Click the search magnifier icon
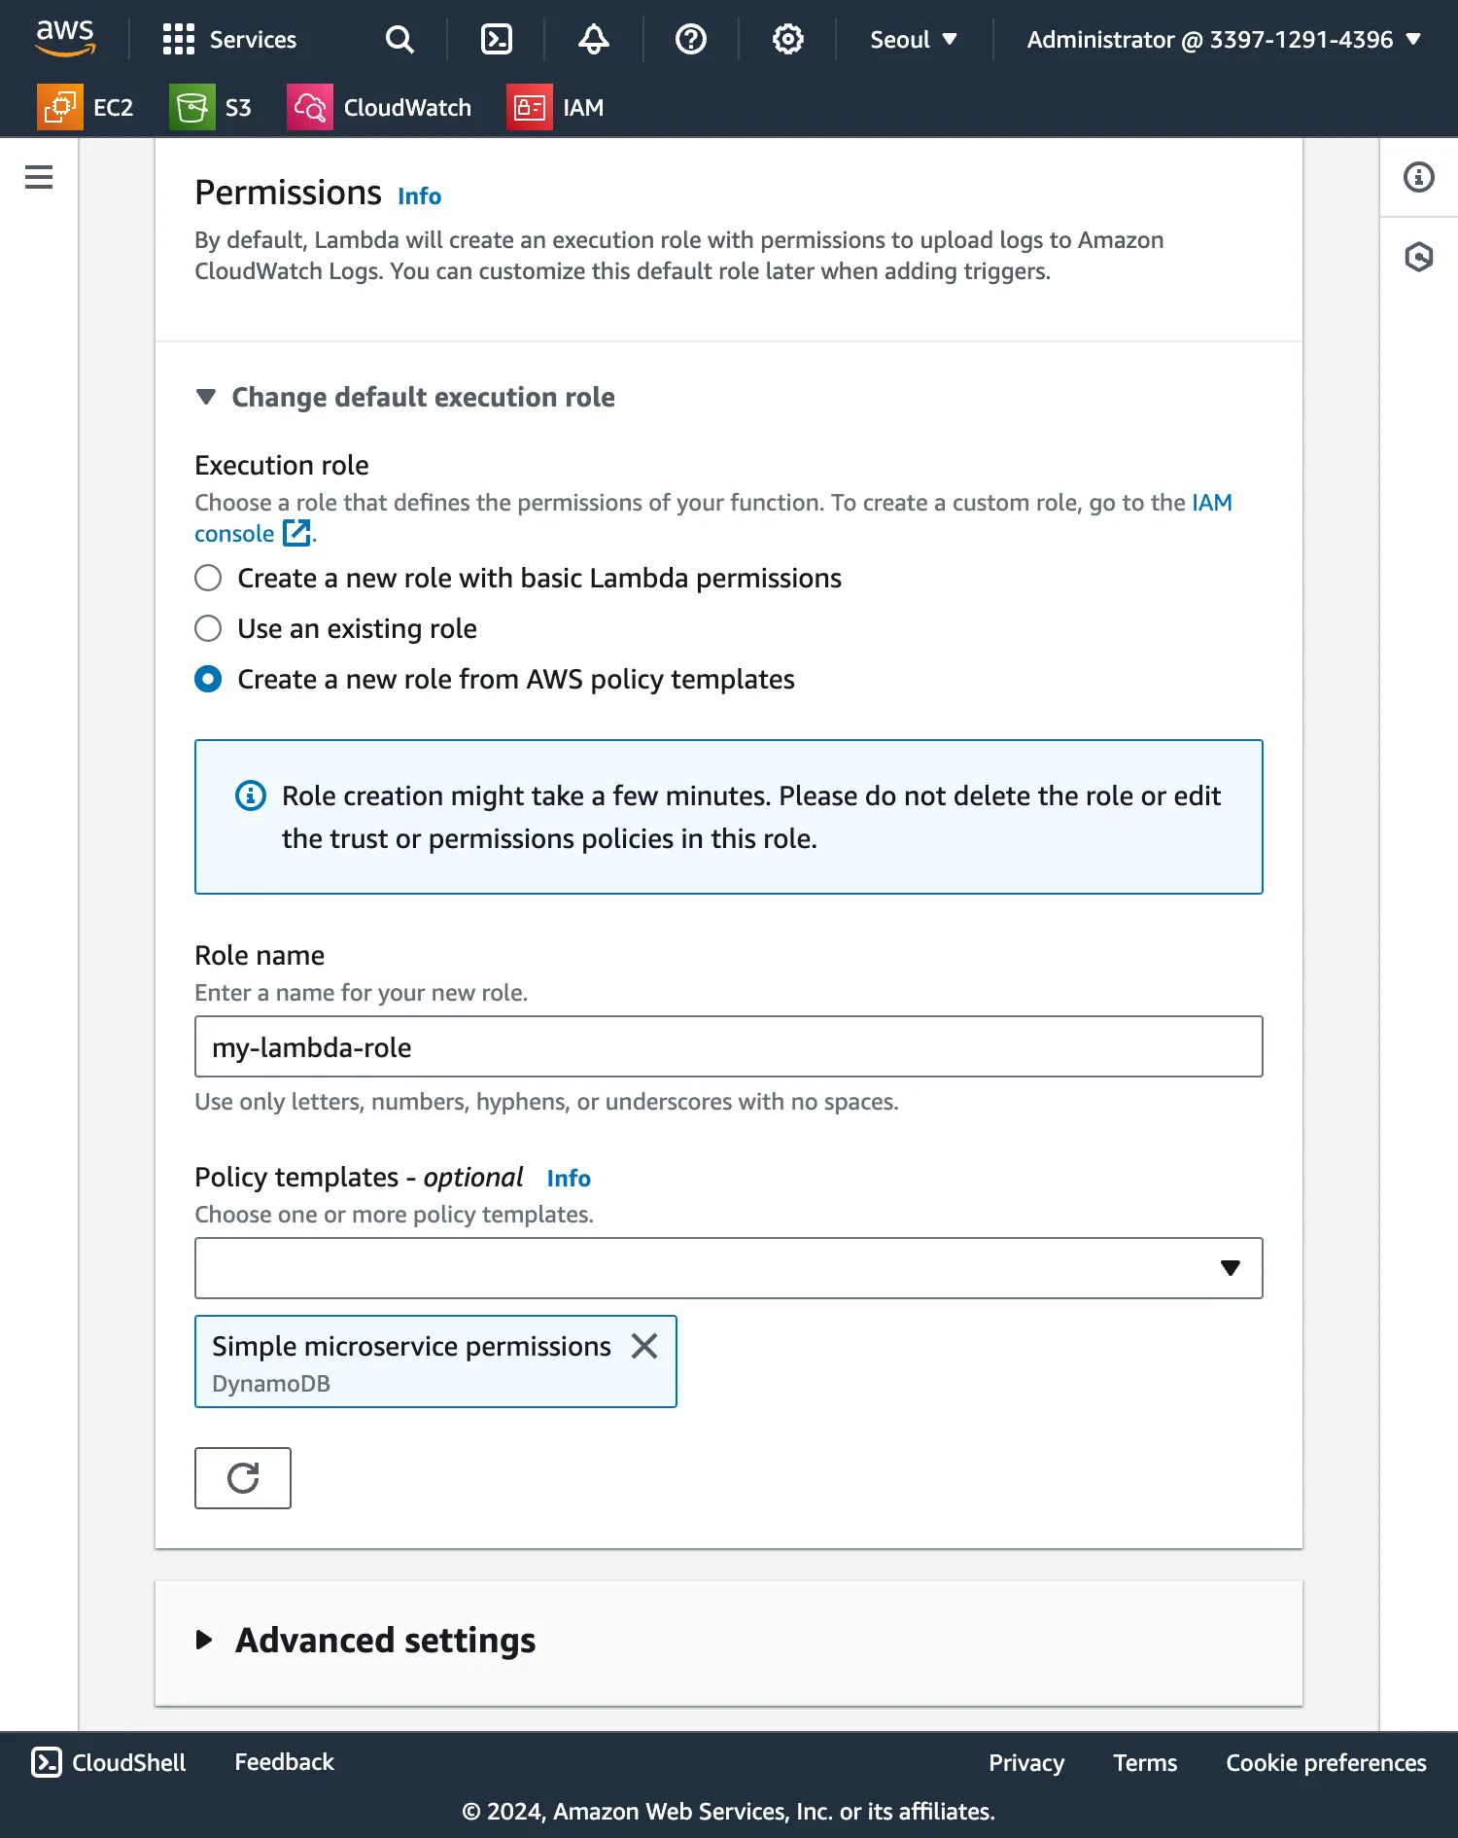Screen dimensions: 1458x1838 tap(399, 39)
